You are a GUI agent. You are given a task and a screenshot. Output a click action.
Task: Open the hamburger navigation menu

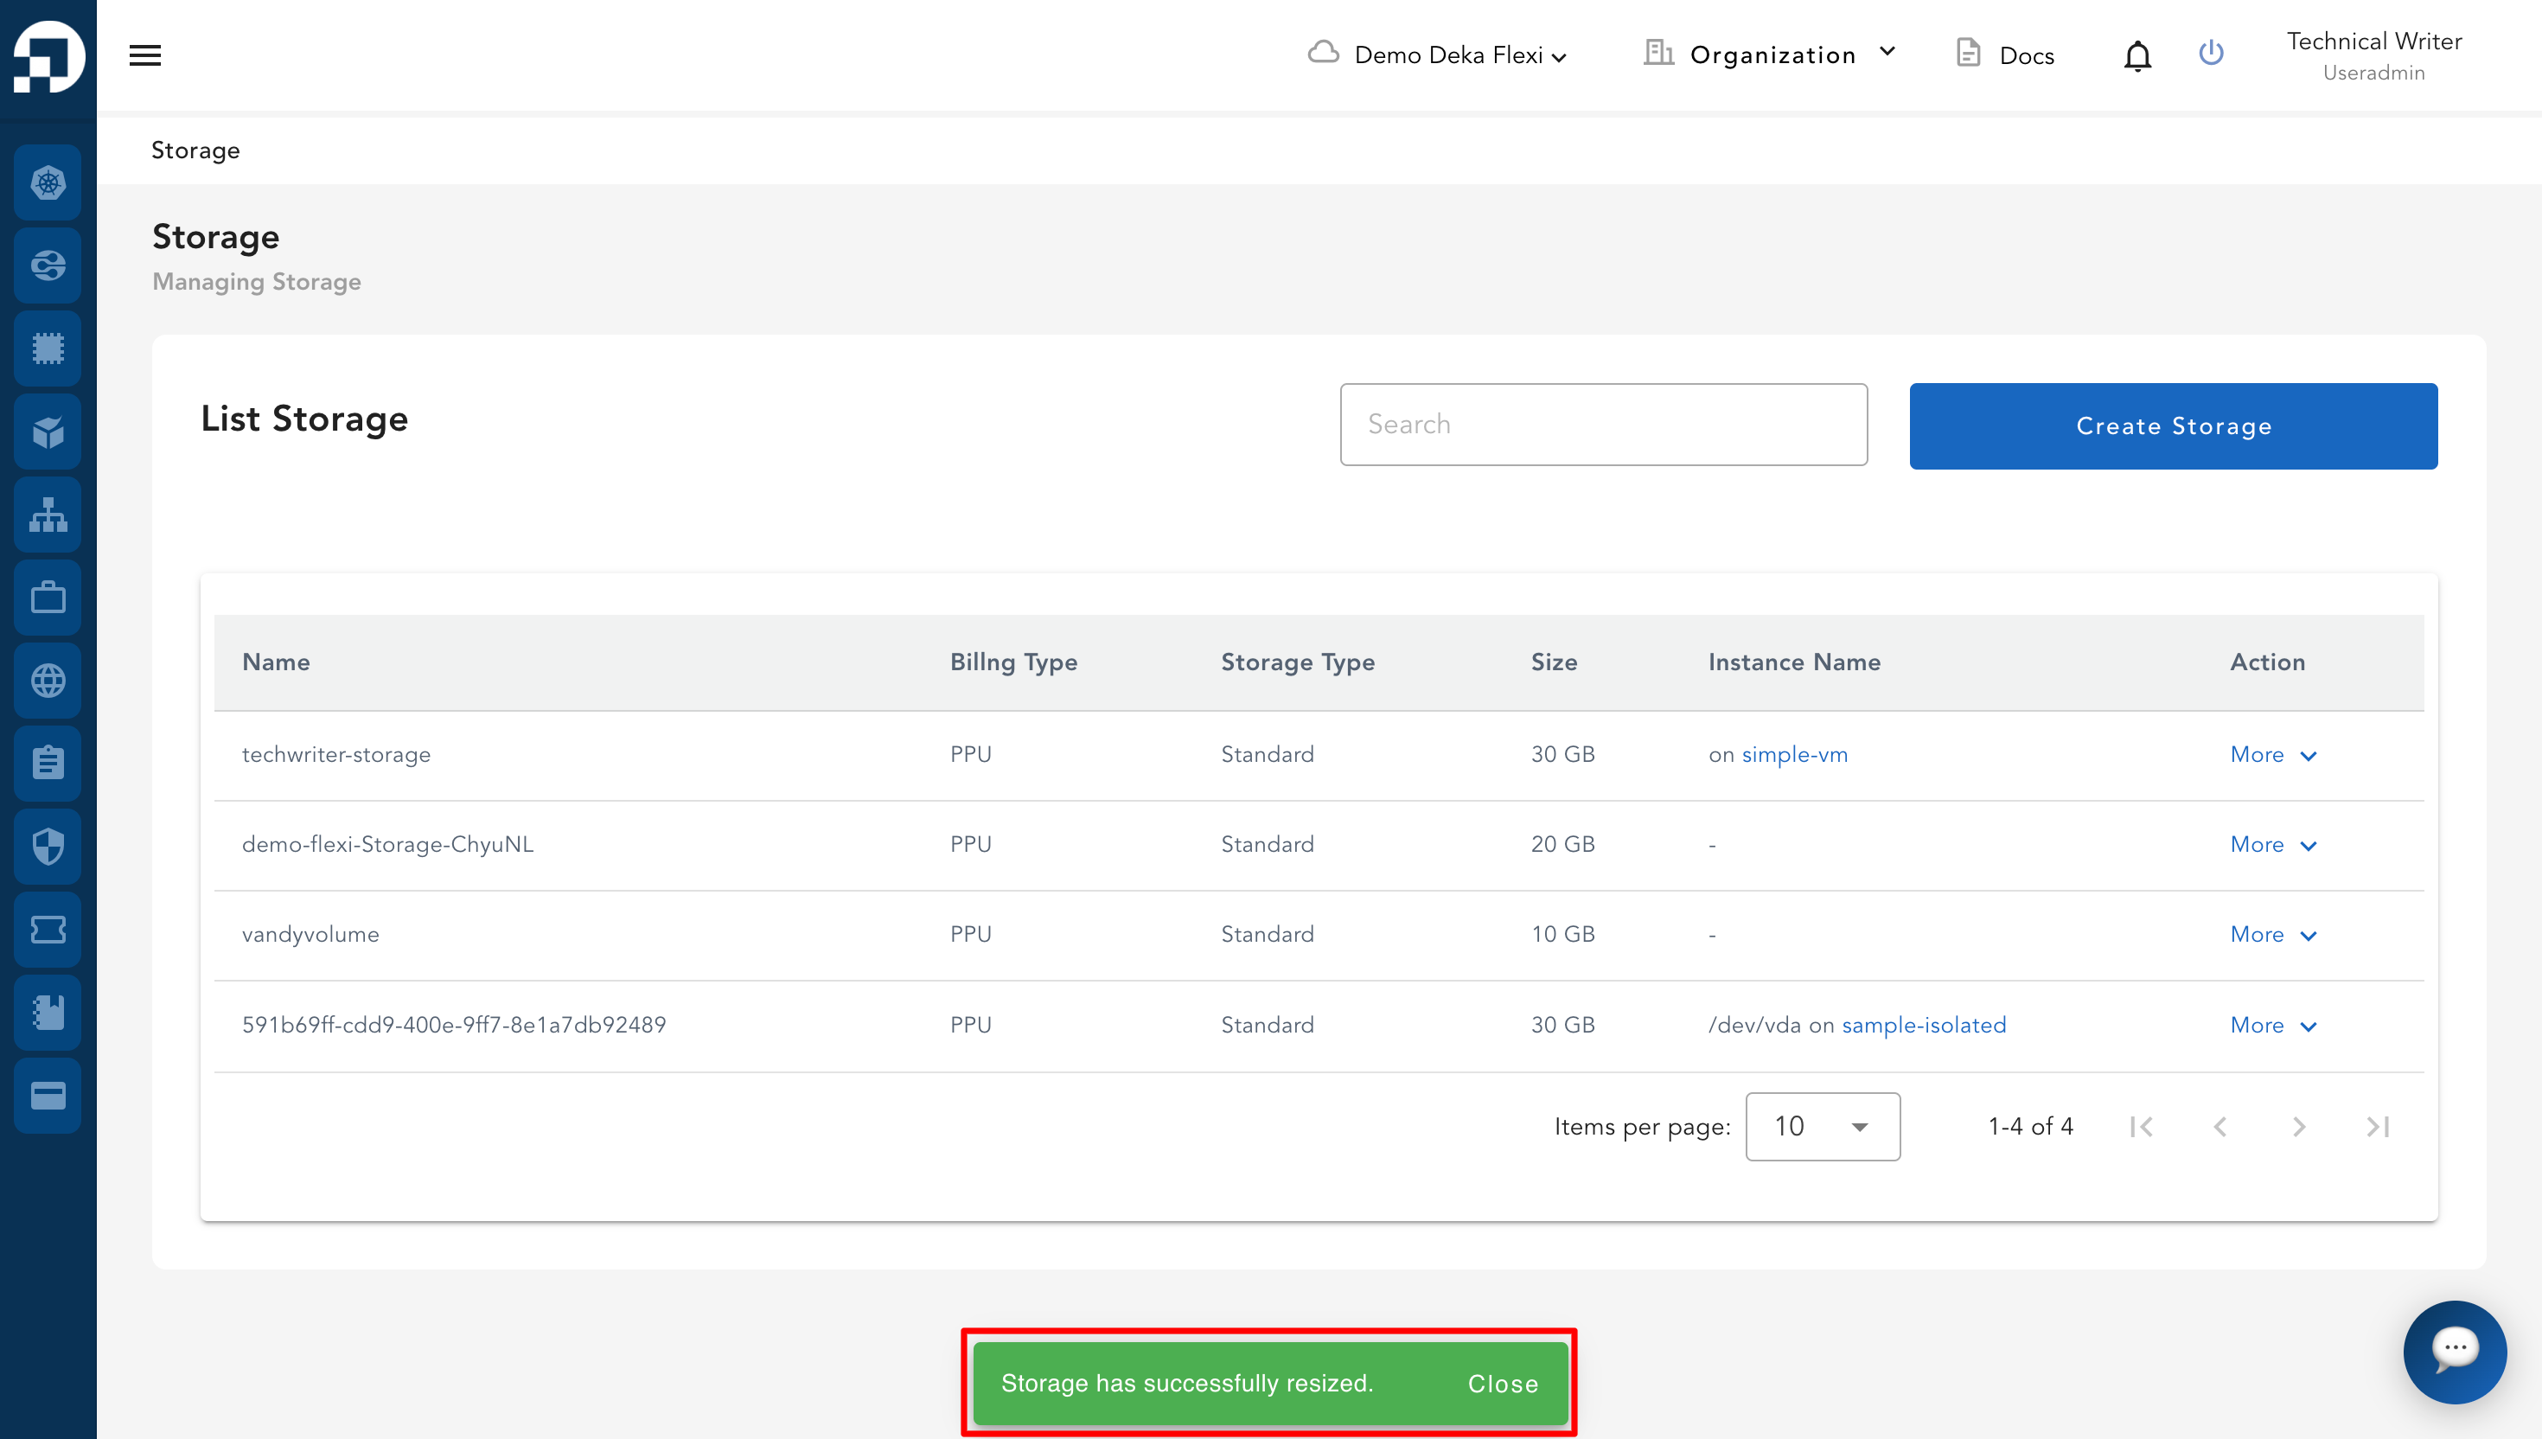click(x=144, y=55)
